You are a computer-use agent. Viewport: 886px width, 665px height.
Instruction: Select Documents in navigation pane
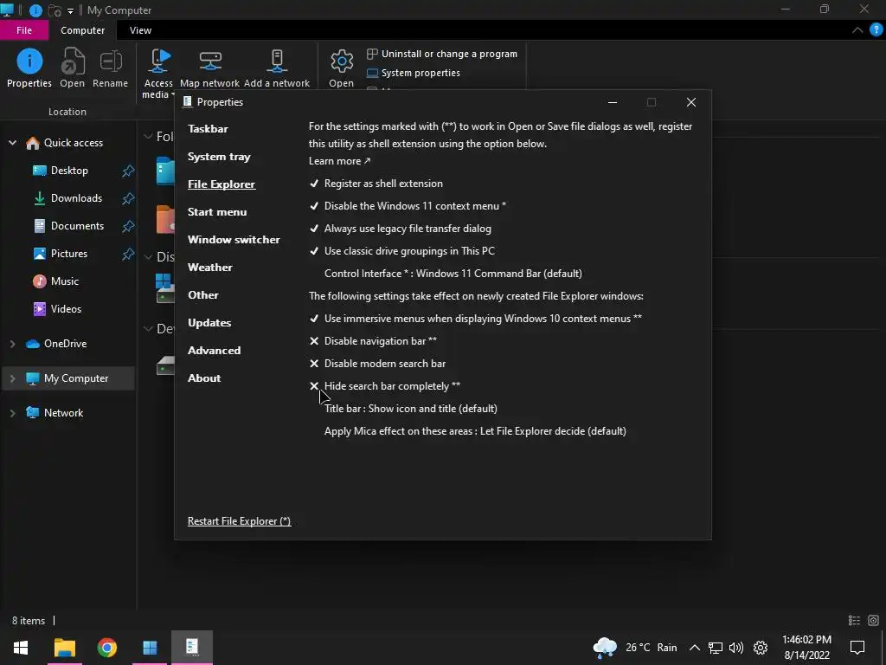pos(77,226)
